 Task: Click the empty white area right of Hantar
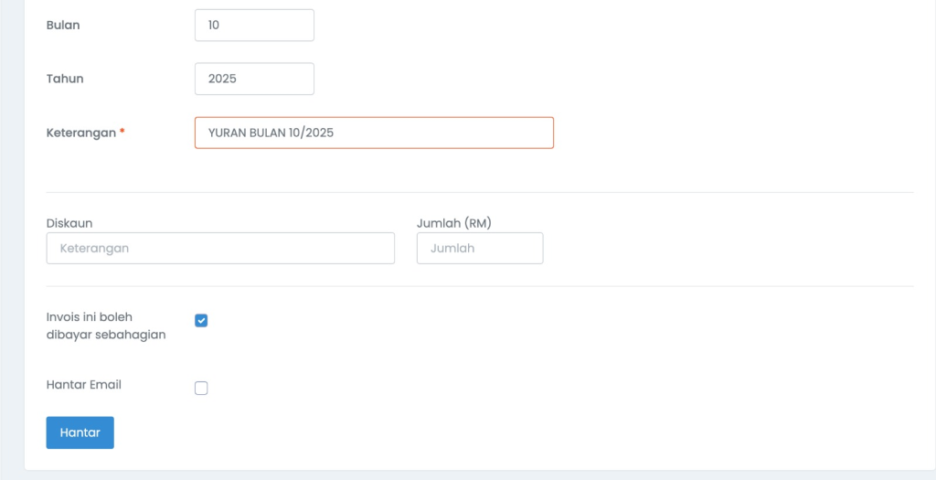457,432
